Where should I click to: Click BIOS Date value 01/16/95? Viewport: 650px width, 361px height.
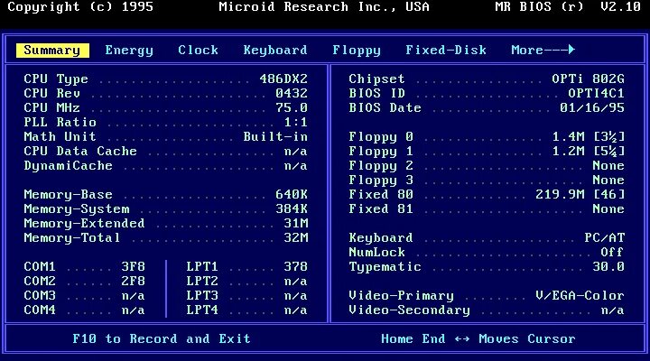[592, 107]
